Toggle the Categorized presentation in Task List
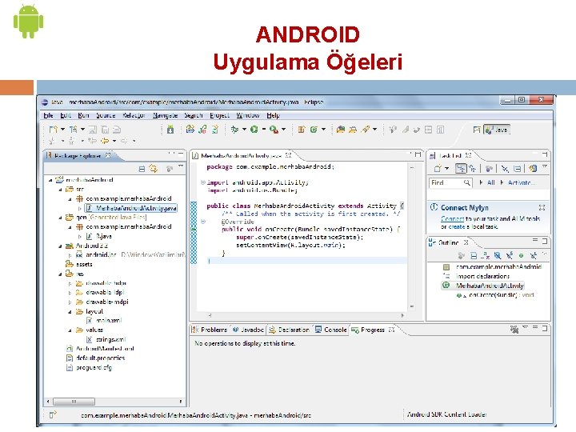This screenshot has width=576, height=432. 461,169
